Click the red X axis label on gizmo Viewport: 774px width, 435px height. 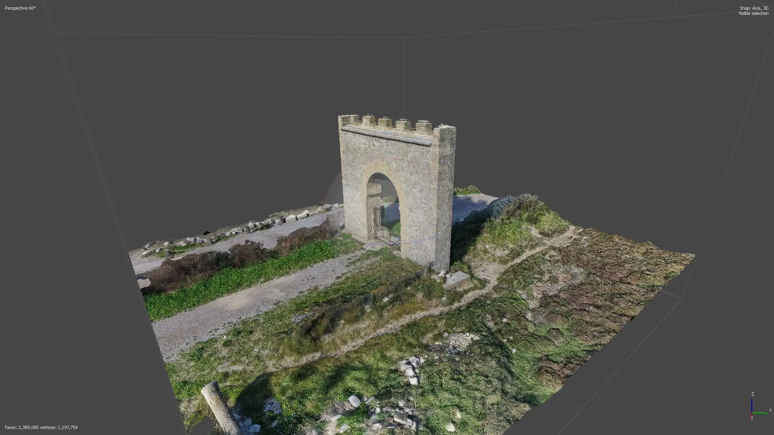752,418
